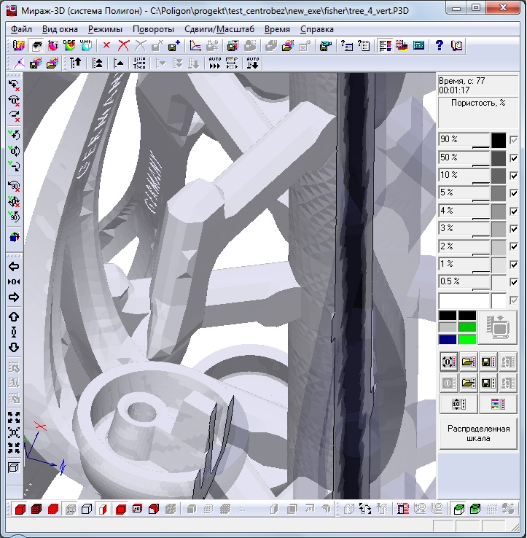Click the up arrow shift view icon

pyautogui.click(x=14, y=316)
